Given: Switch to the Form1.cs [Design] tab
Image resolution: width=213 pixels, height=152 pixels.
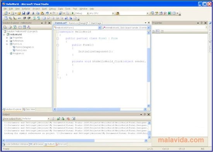Looking at the screenshot, I should tap(78, 23).
